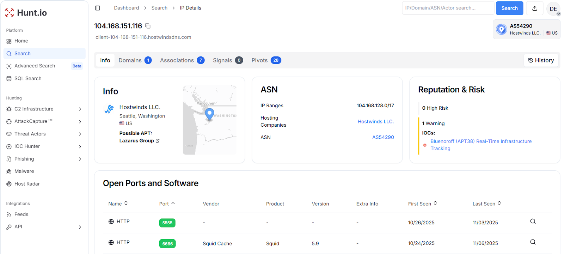Sort table by Port column
The width and height of the screenshot is (564, 254).
click(x=167, y=204)
